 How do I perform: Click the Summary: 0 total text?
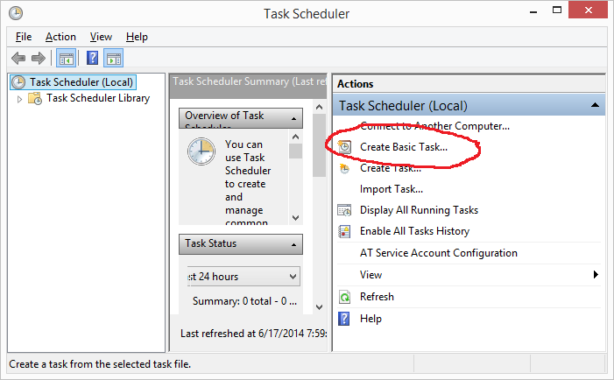(x=244, y=301)
